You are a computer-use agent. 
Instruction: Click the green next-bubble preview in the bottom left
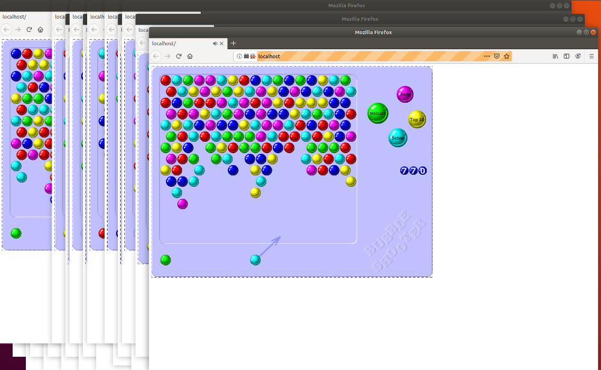pos(165,260)
